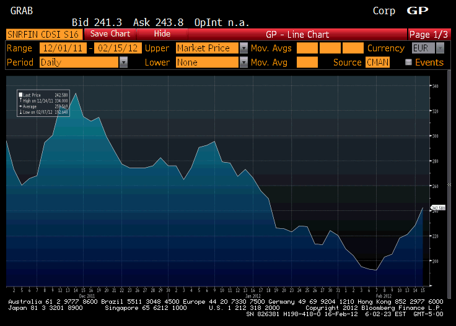Click the Low on 02/07/12 legend row
Image resolution: width=456 pixels, height=326 pixels.
pos(43,112)
